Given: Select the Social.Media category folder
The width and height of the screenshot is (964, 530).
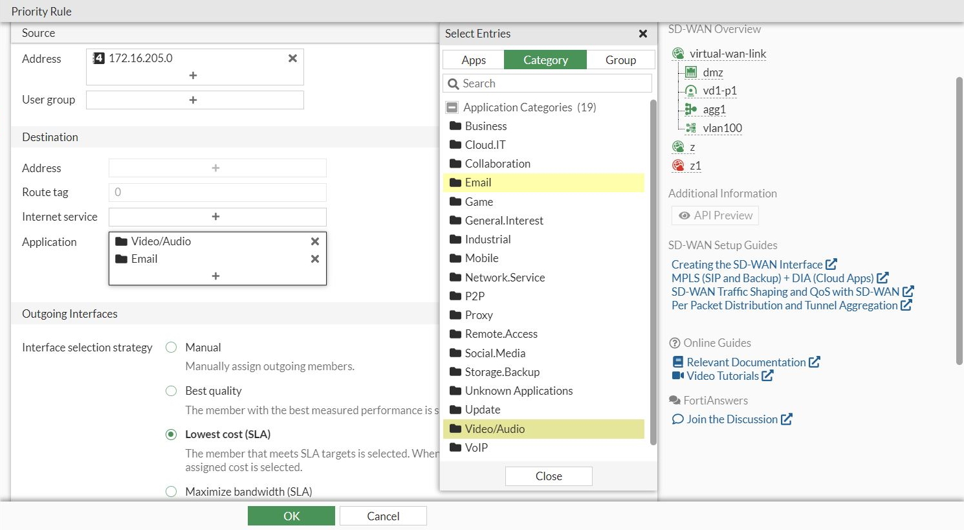Looking at the screenshot, I should 495,353.
